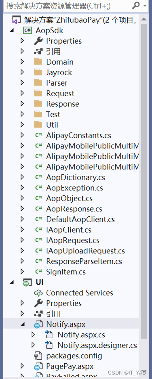The width and height of the screenshot is (152, 379).
Task: Open the search options dropdown arrow
Action: click(x=145, y=6)
